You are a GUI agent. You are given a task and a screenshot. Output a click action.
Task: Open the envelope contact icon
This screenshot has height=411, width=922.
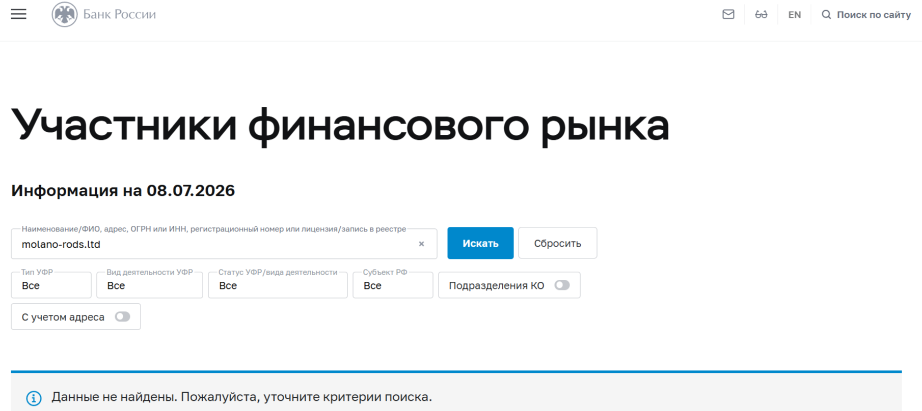click(728, 14)
